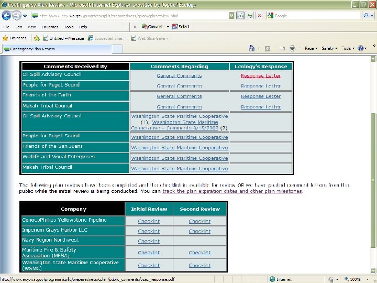Open a new blank tab
Screen dimensions: 377x283
click(117, 49)
